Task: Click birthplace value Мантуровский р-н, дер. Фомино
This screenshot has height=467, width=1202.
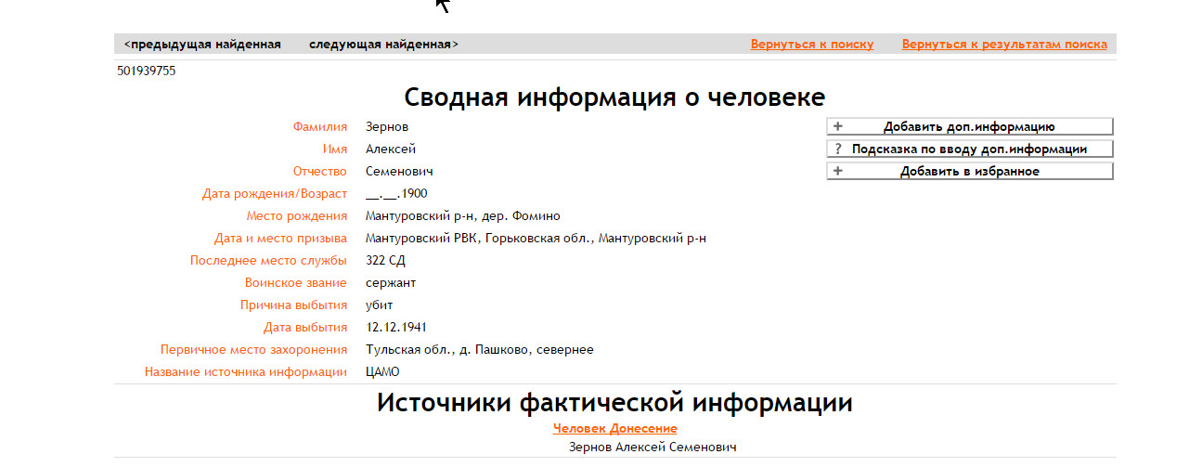Action: point(463,216)
